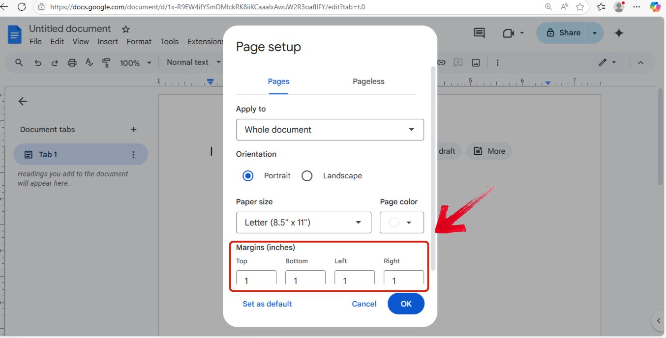Open the Insert menu
The width and height of the screenshot is (666, 338).
click(107, 41)
